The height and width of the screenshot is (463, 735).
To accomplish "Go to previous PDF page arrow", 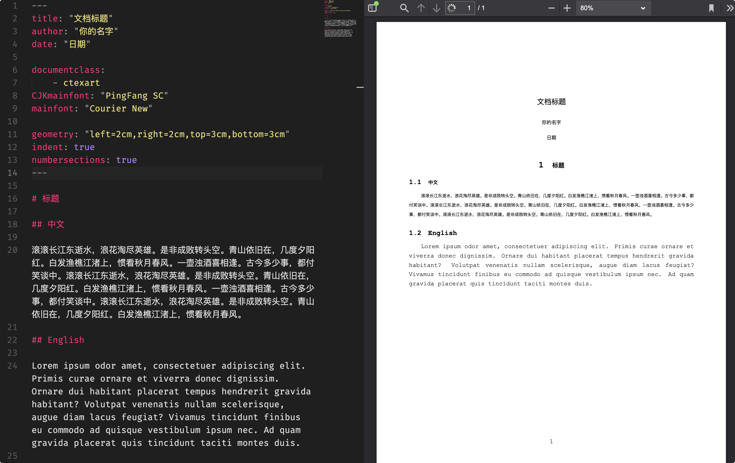I will [x=421, y=8].
